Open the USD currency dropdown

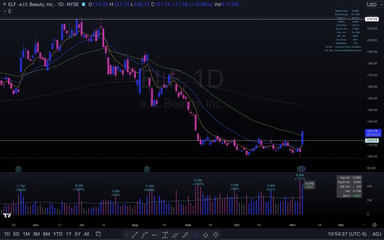tap(374, 4)
